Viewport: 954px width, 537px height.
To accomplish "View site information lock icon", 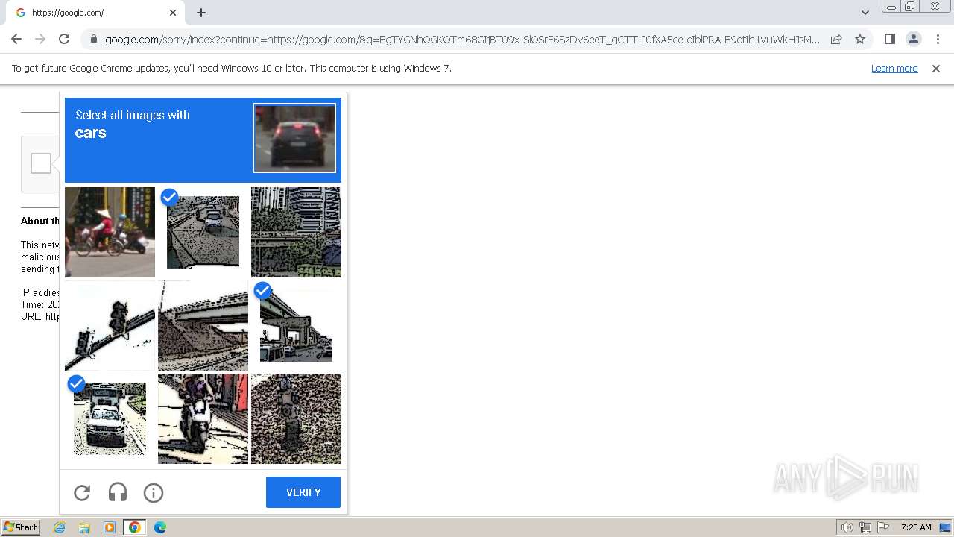I will coord(93,40).
